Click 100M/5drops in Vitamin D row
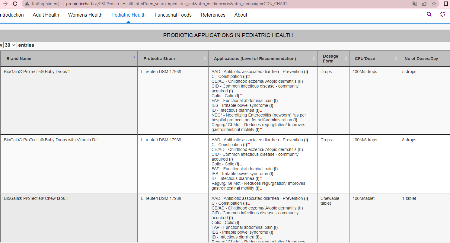The height and width of the screenshot is (243, 450). pyautogui.click(x=365, y=140)
